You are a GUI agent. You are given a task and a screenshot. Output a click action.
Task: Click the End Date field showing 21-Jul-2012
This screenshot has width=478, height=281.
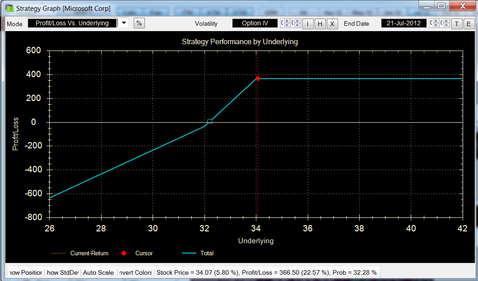tap(404, 23)
